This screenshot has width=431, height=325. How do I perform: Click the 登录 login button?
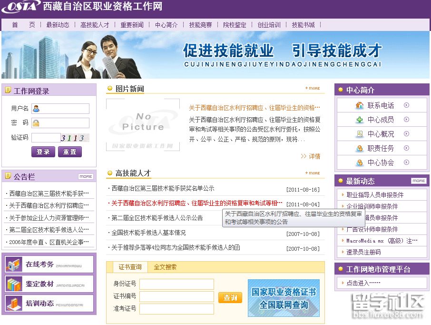click(x=43, y=152)
